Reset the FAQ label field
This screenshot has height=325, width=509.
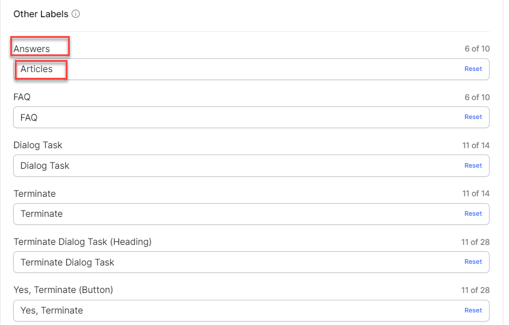pyautogui.click(x=473, y=117)
